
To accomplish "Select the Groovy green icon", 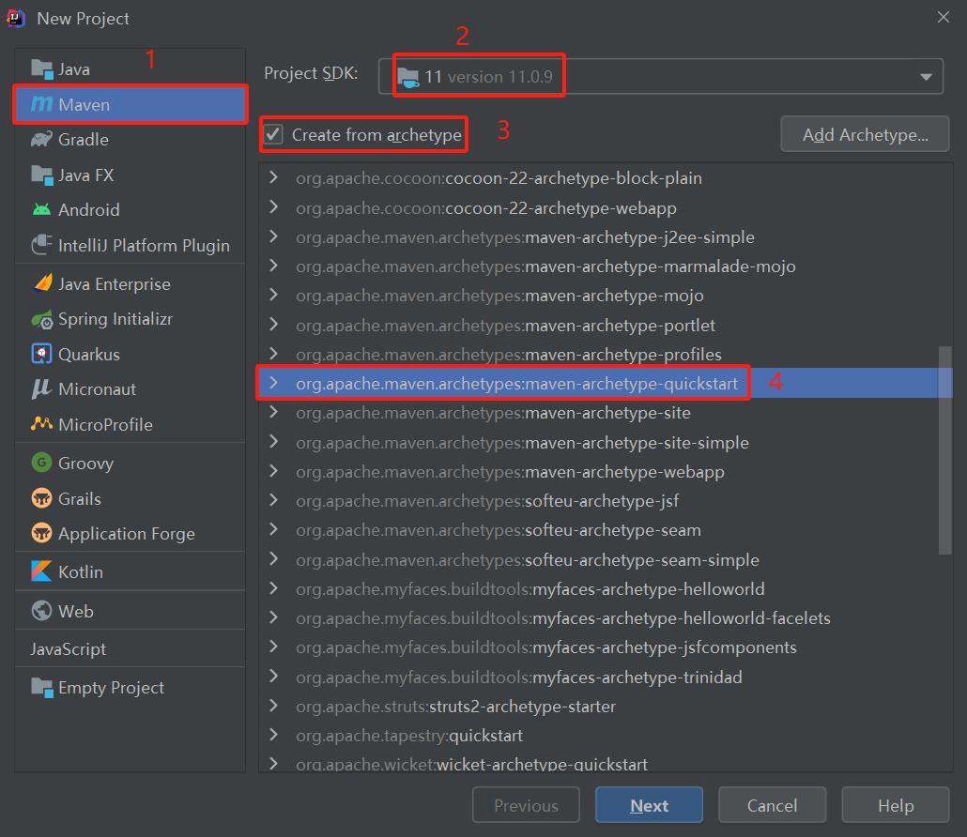I will coord(41,463).
